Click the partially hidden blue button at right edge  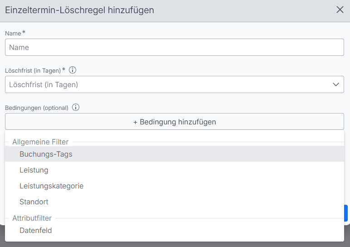(x=346, y=213)
